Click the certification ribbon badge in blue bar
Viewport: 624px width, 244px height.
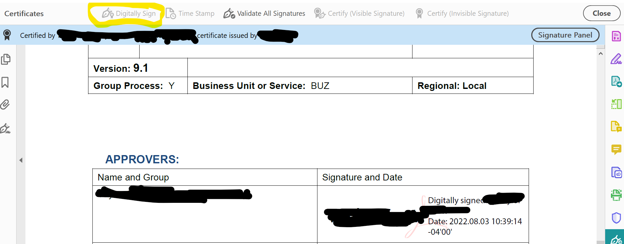[7, 35]
